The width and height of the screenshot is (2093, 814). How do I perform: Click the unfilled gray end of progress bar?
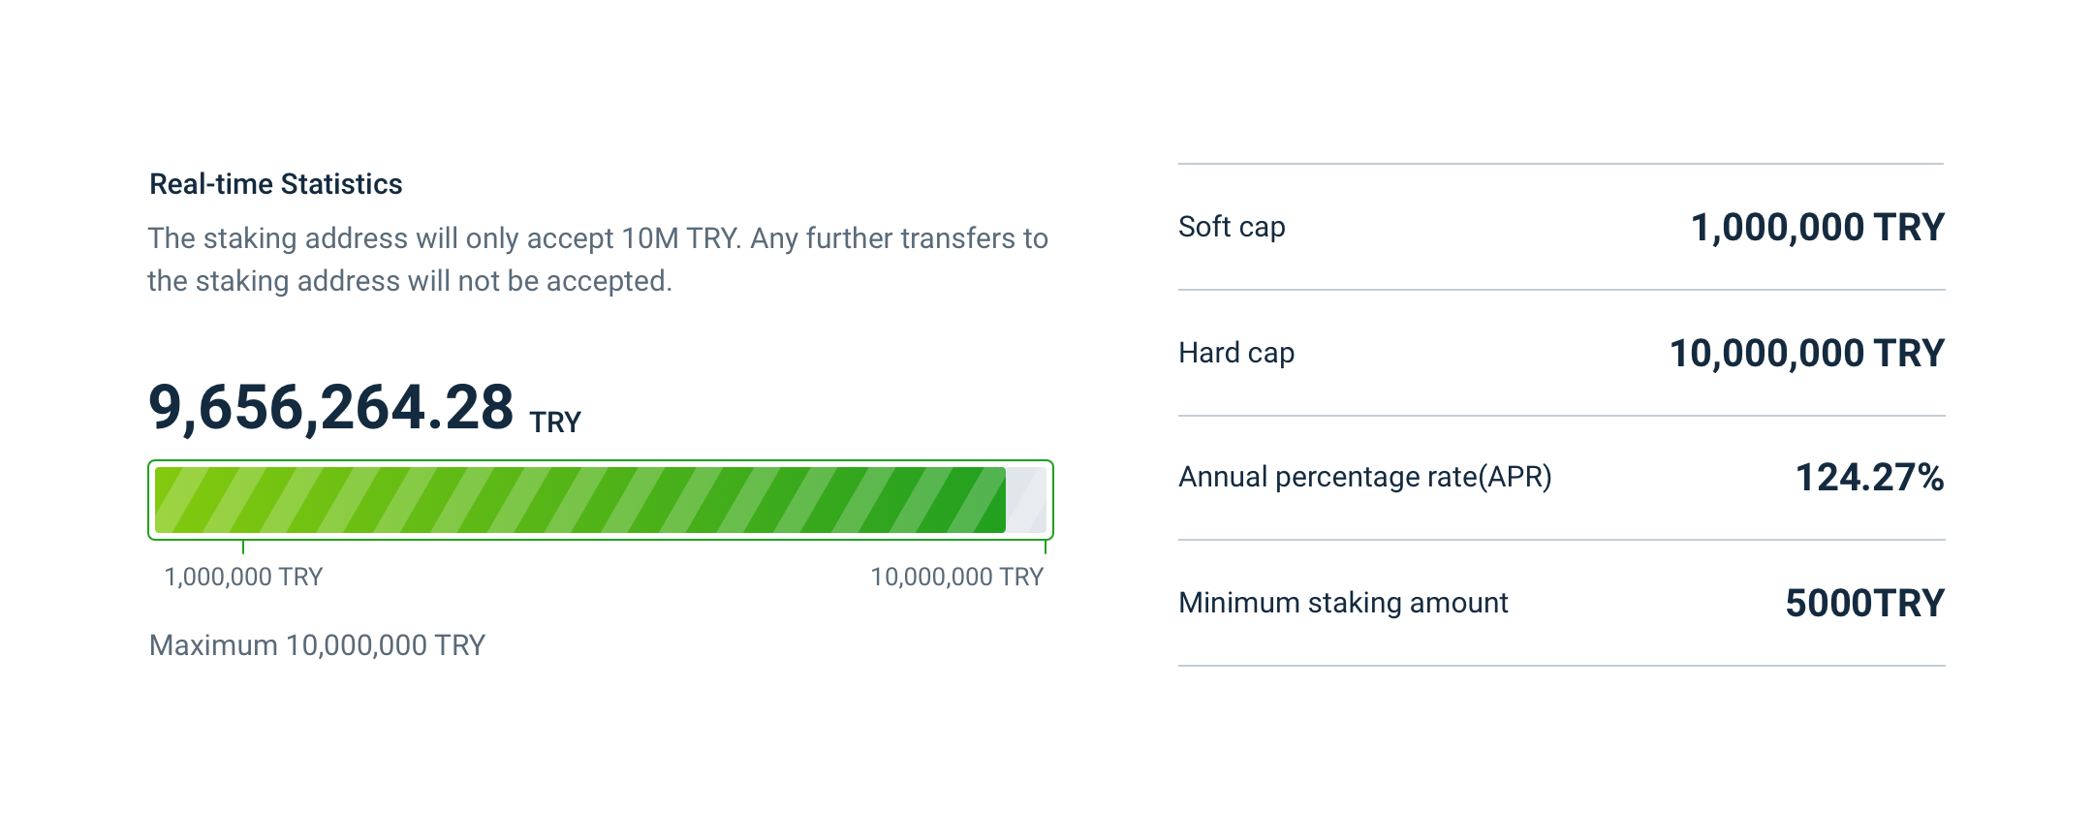coord(1026,500)
